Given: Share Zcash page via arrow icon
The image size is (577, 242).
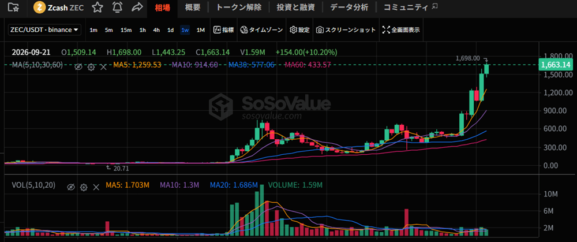Looking at the screenshot, I should [x=137, y=7].
